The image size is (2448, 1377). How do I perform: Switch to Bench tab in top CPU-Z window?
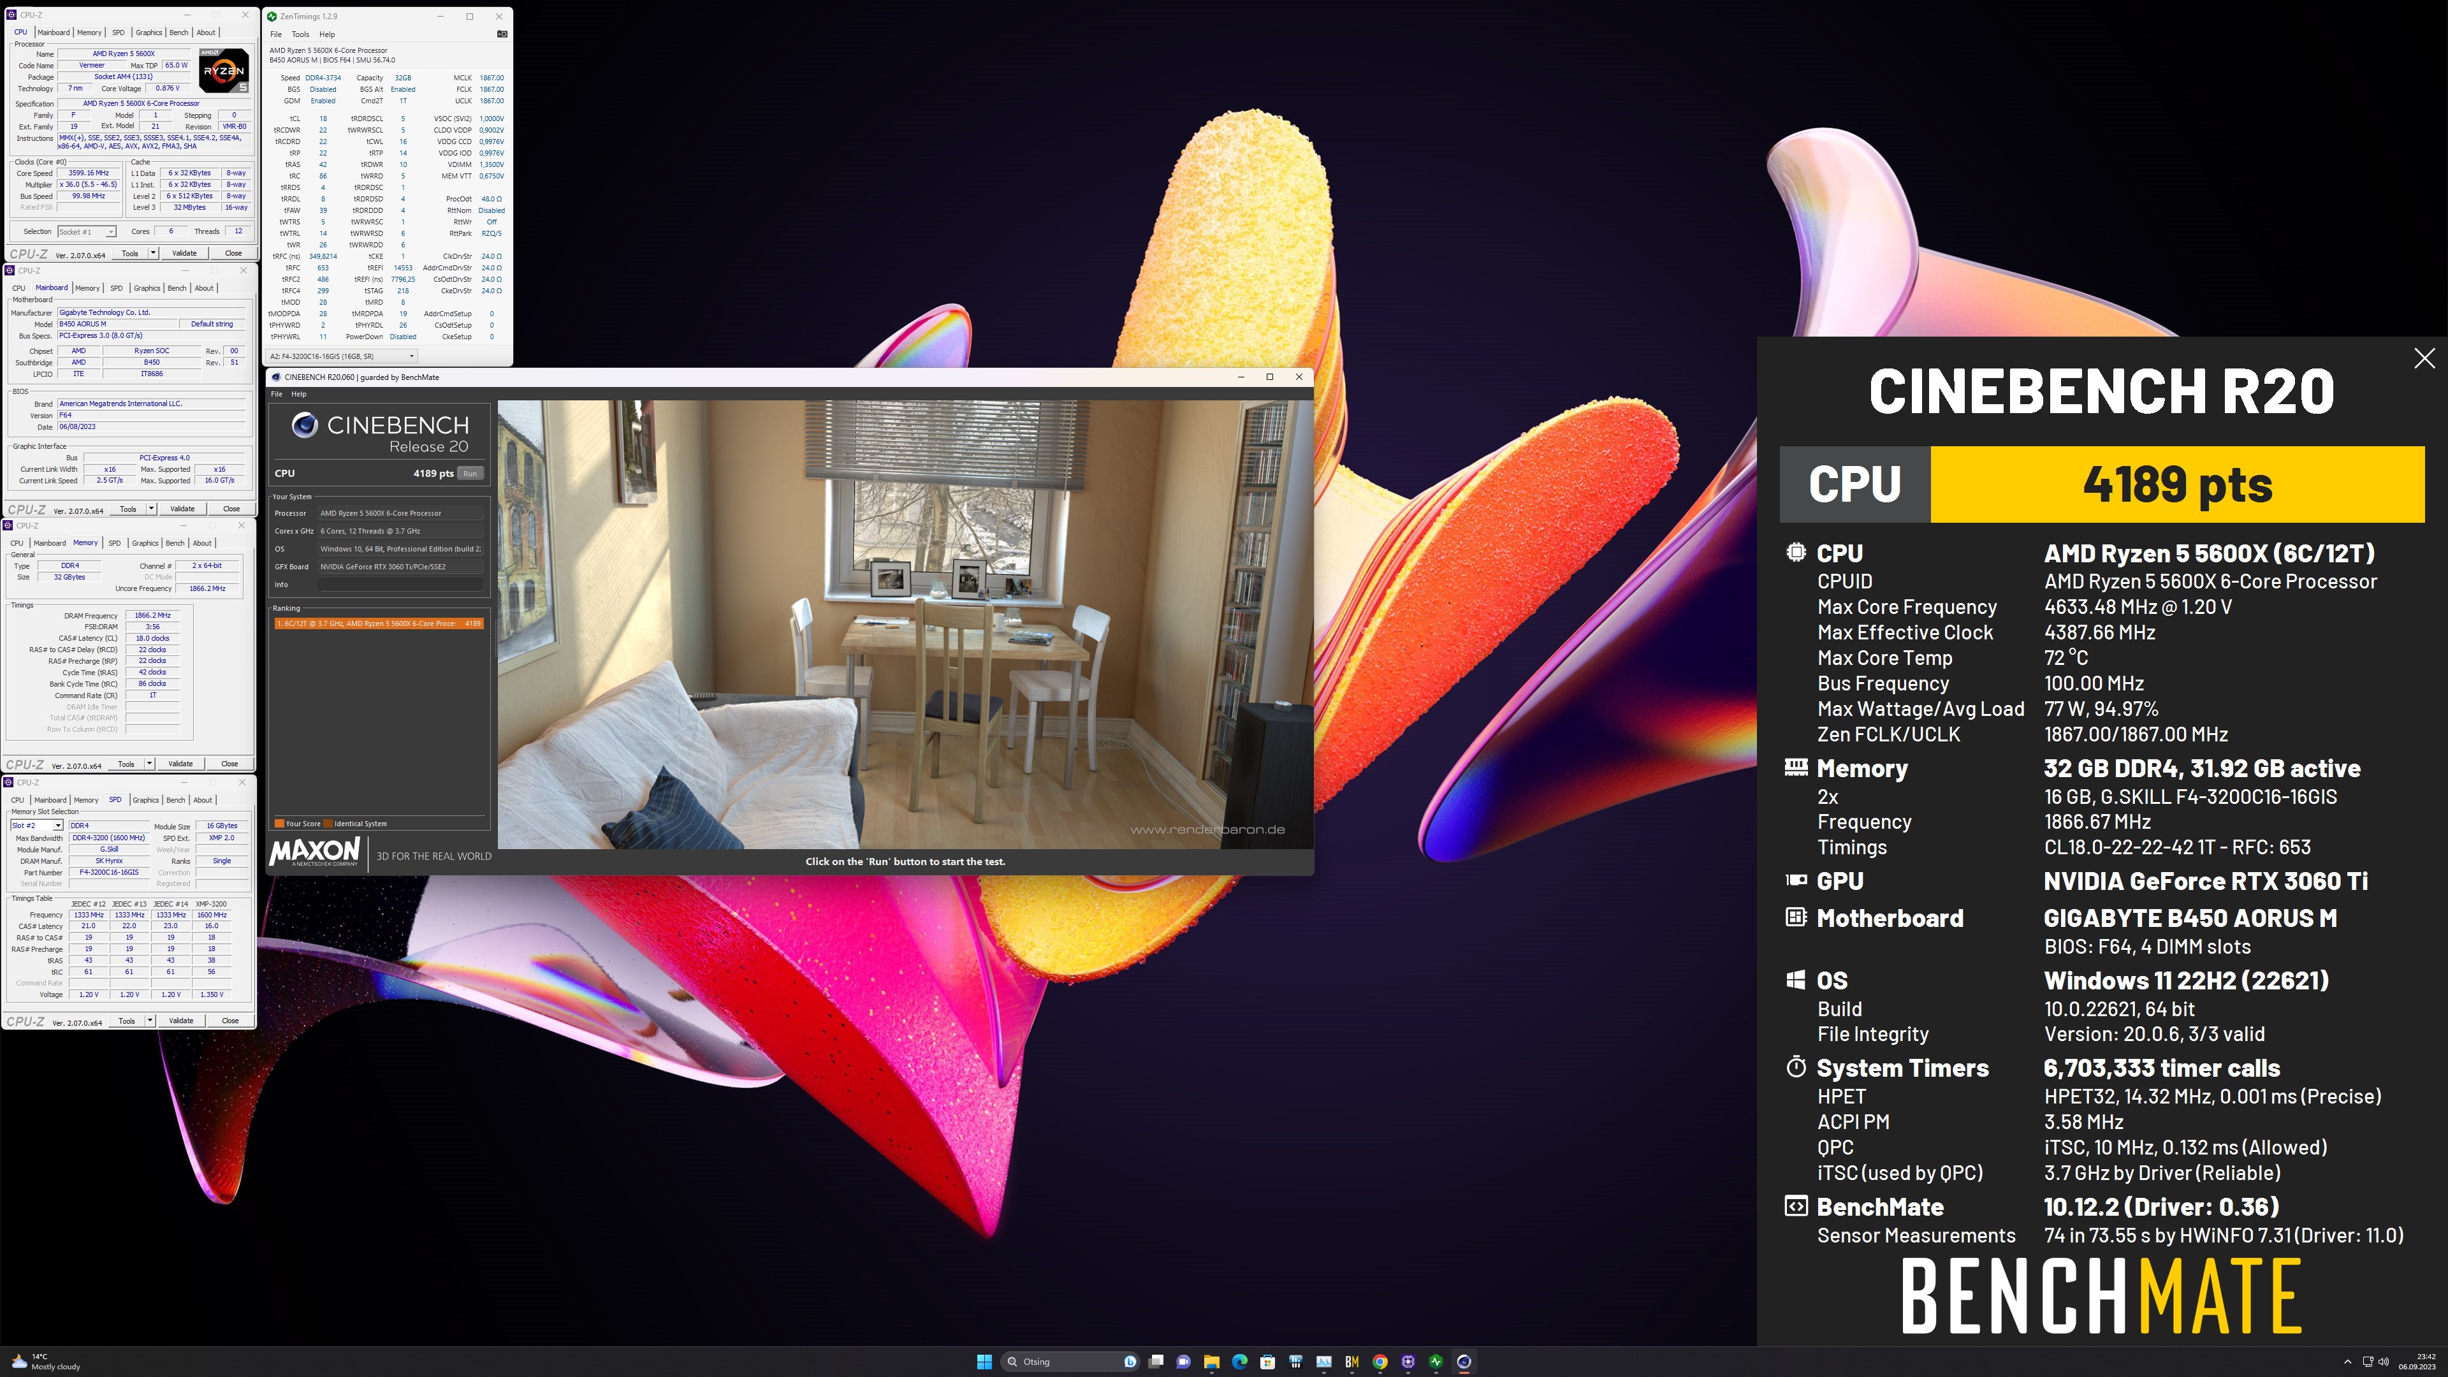tap(178, 33)
